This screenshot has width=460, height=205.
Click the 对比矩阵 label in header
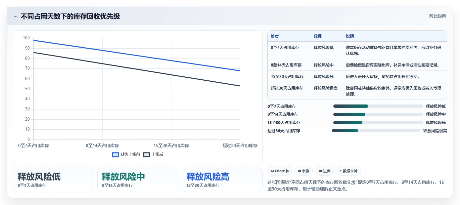[437, 16]
